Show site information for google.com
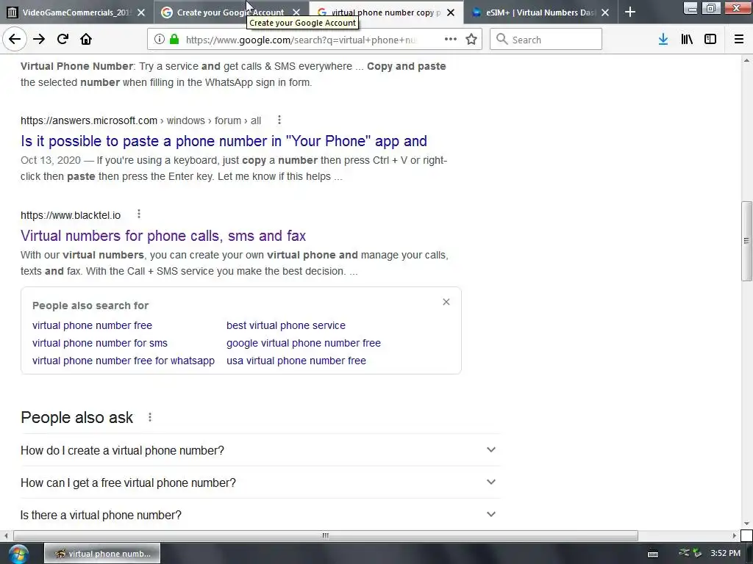This screenshot has width=753, height=564. (160, 40)
